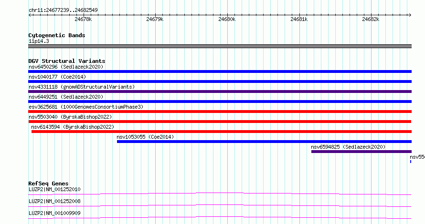
Task: Open the LUZP2|NM_001252008 transcript label
Action: tap(54, 201)
